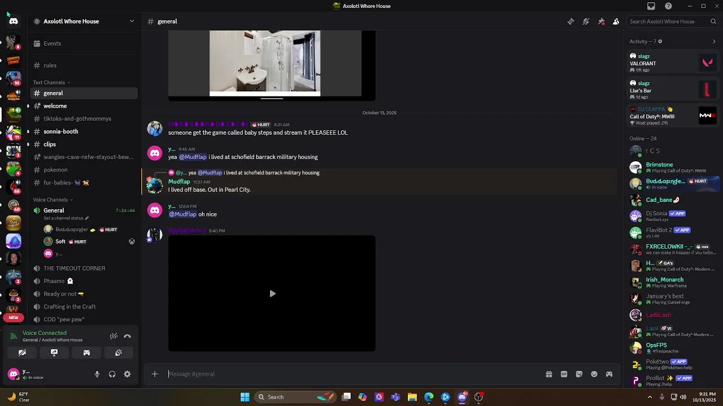
Task: Open Brimstone's profile in member list
Action: click(x=673, y=167)
